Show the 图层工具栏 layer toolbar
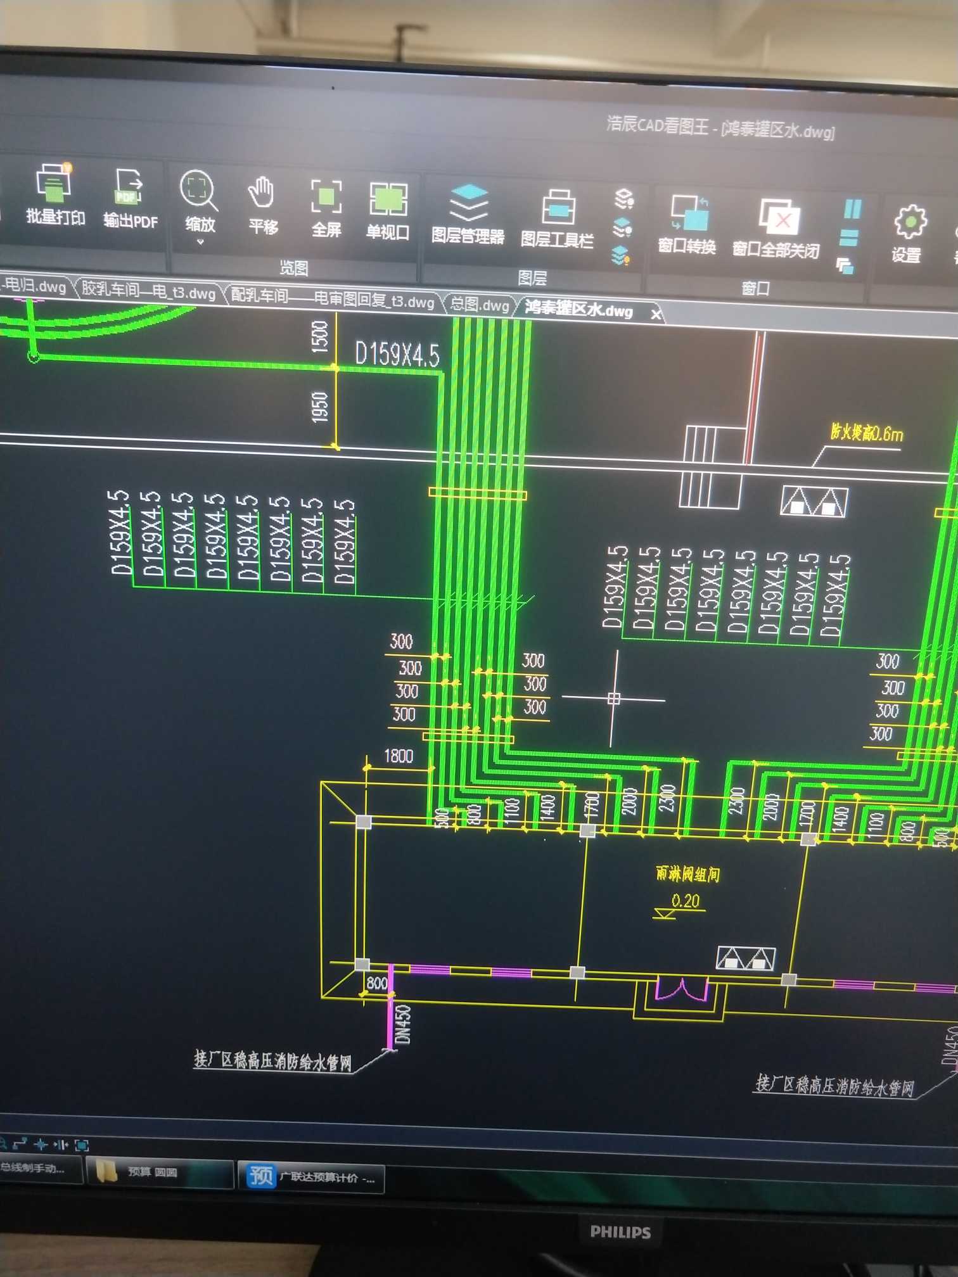 [x=557, y=219]
